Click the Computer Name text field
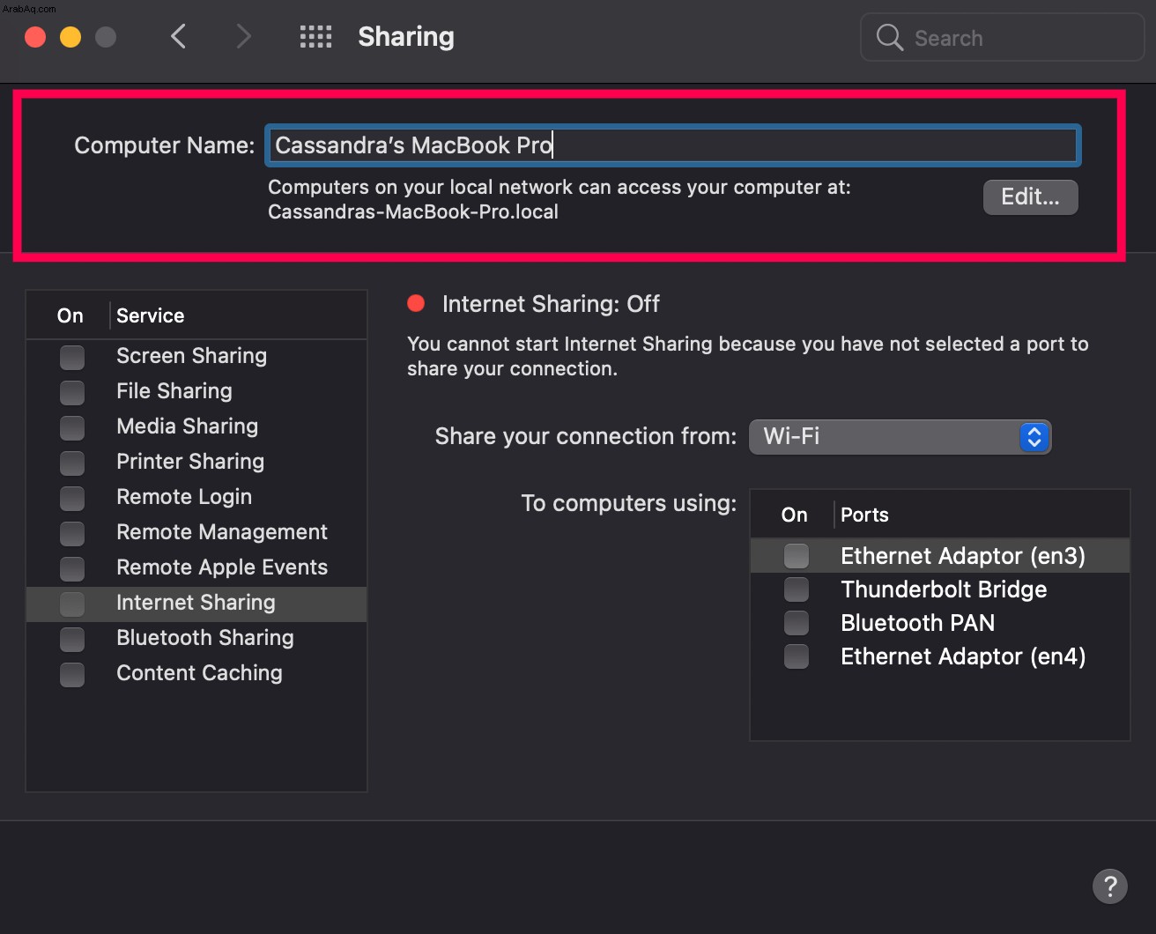Image resolution: width=1156 pixels, height=934 pixels. [x=673, y=145]
